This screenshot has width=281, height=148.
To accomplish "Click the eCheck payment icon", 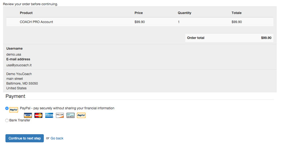I will point(70,115).
